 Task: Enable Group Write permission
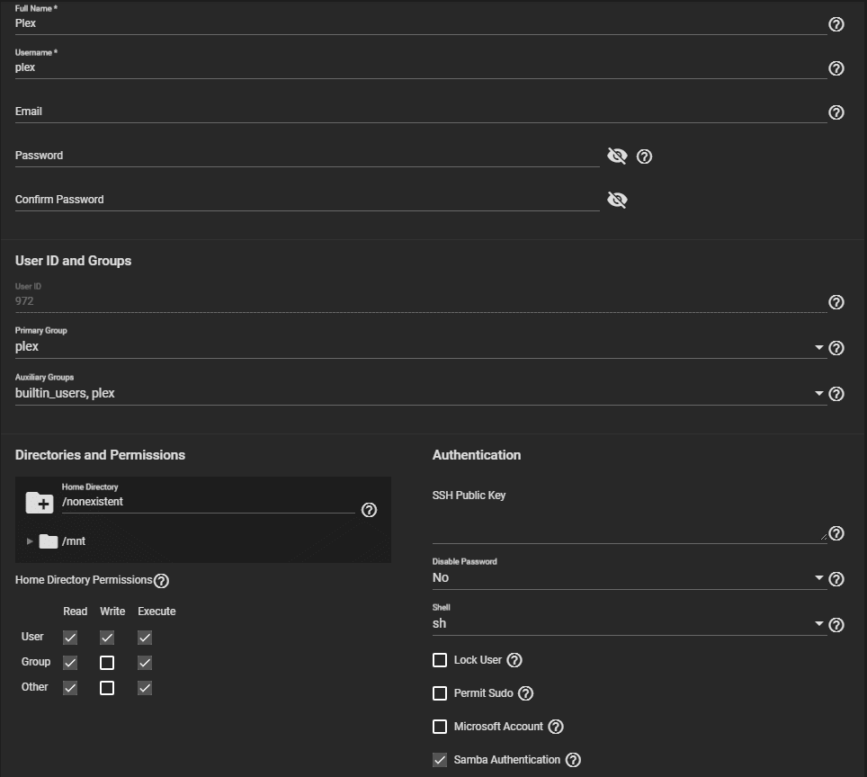pos(107,663)
